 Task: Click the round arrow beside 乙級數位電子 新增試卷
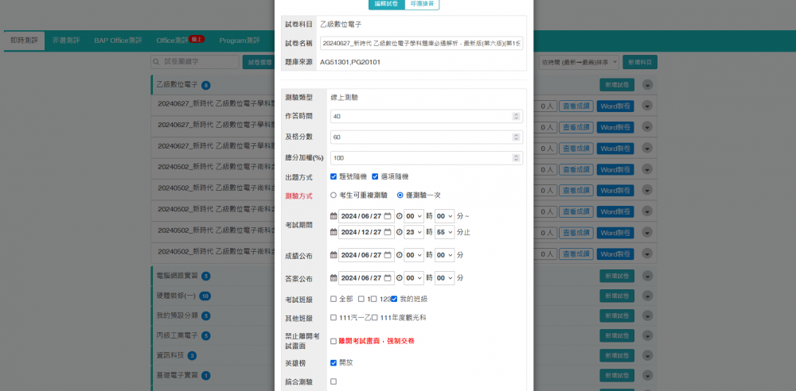647,85
